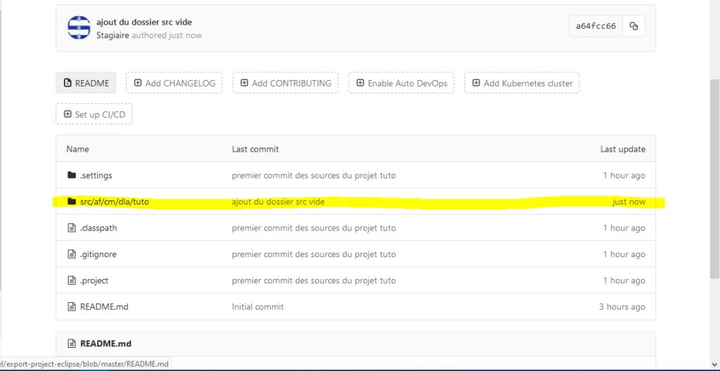The height and width of the screenshot is (371, 720).
Task: Click the README.md file icon in list
Action: pyautogui.click(x=71, y=306)
